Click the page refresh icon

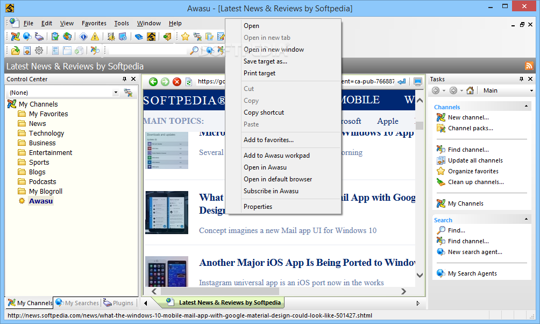coord(189,82)
